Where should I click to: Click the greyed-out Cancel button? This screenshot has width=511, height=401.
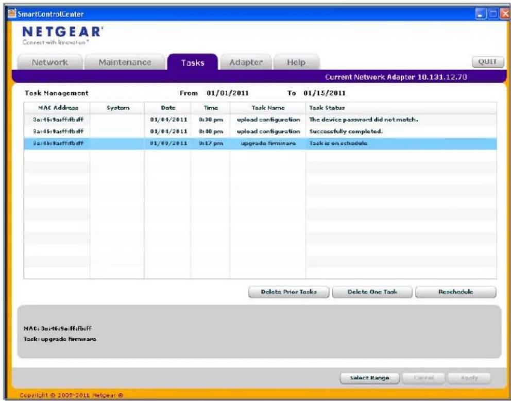423,378
